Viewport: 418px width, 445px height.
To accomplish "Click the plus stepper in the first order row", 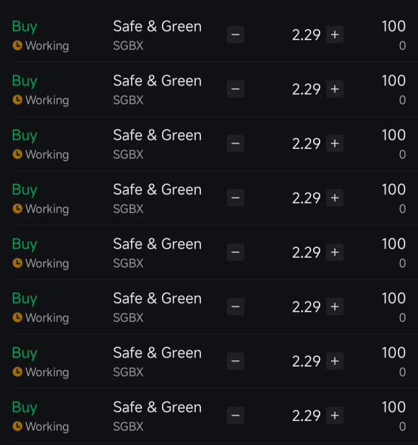I will 334,35.
